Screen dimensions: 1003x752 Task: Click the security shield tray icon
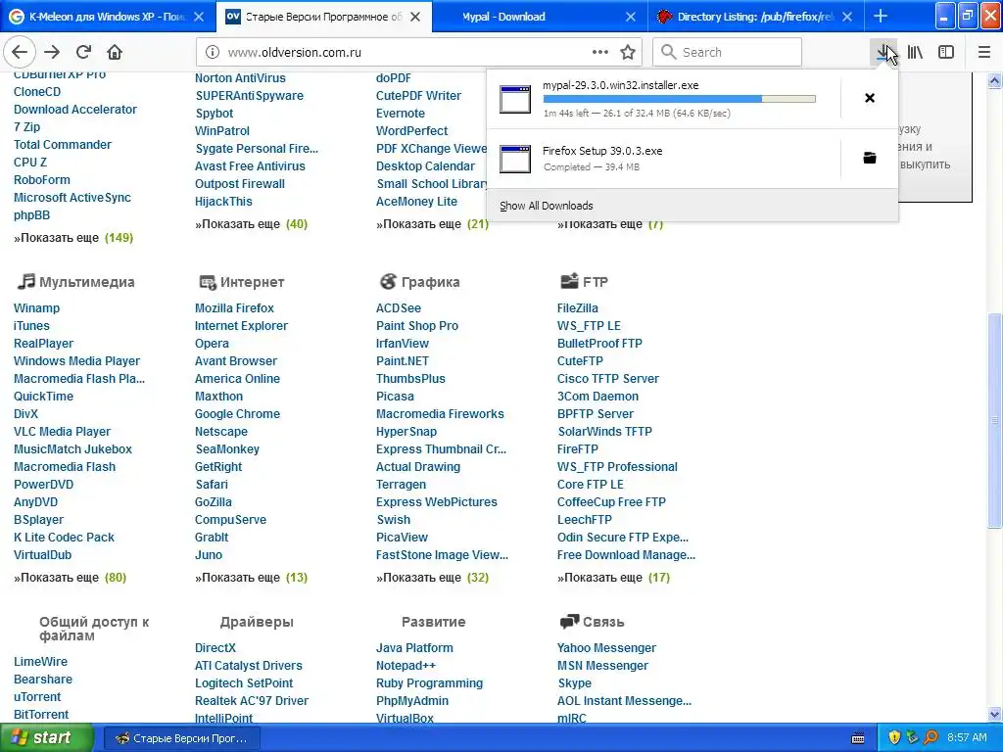point(894,738)
